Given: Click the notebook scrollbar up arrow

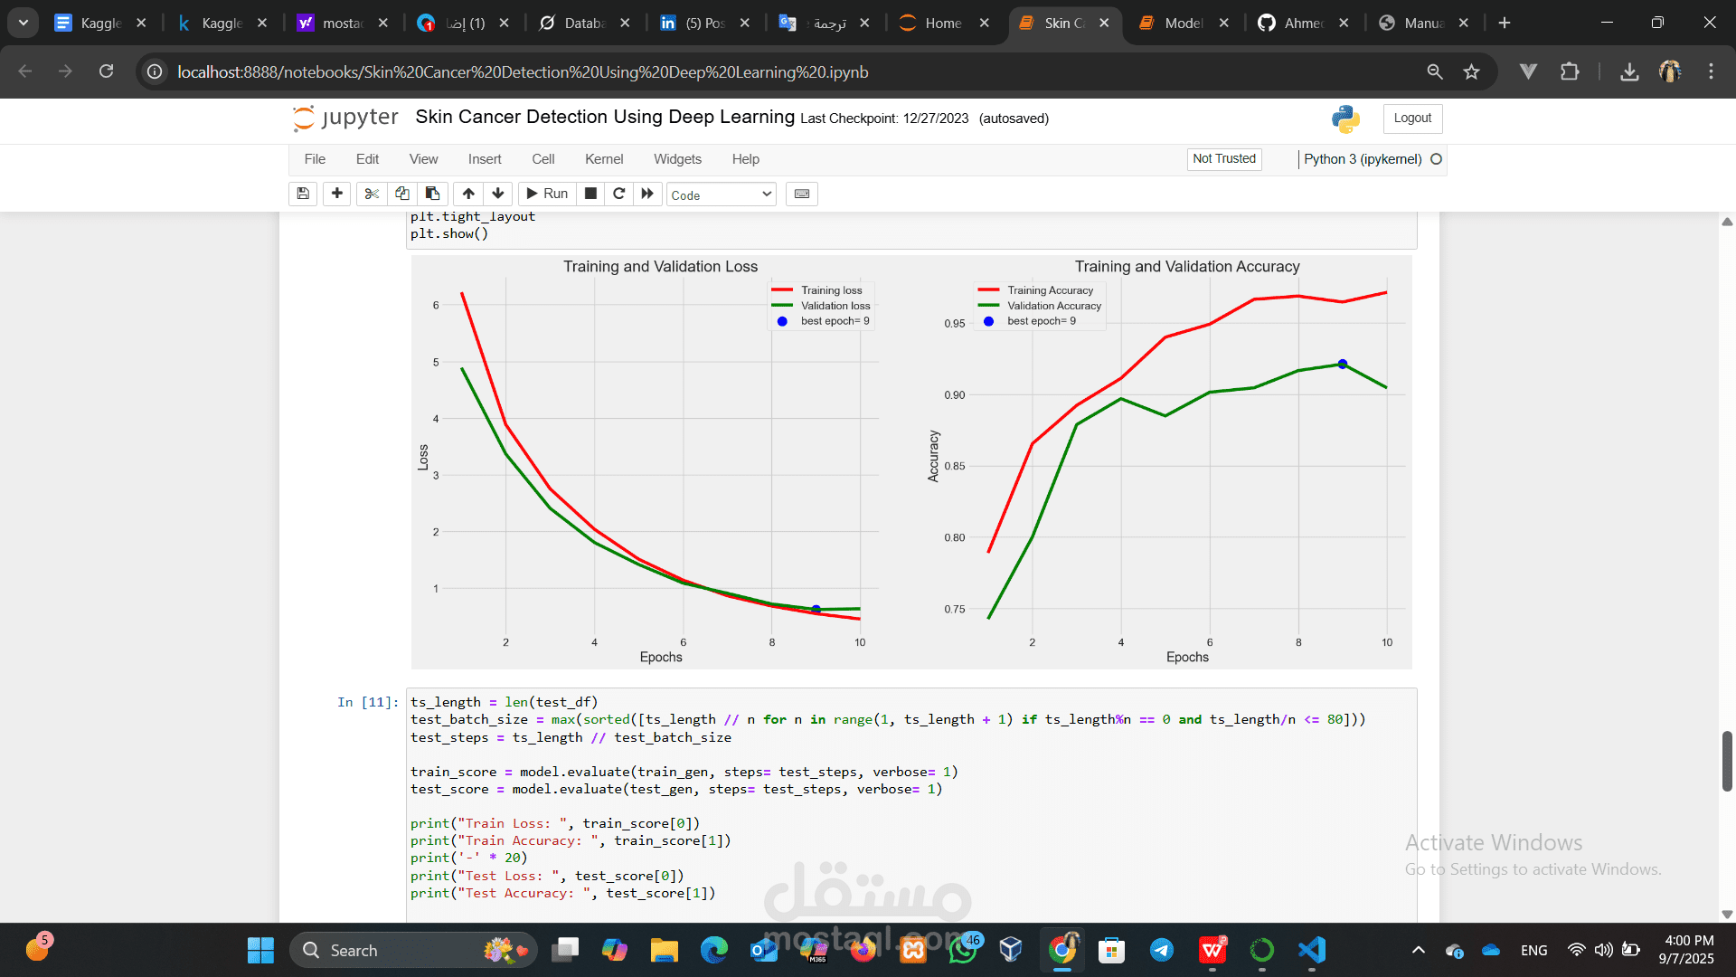Looking at the screenshot, I should [x=1727, y=222].
